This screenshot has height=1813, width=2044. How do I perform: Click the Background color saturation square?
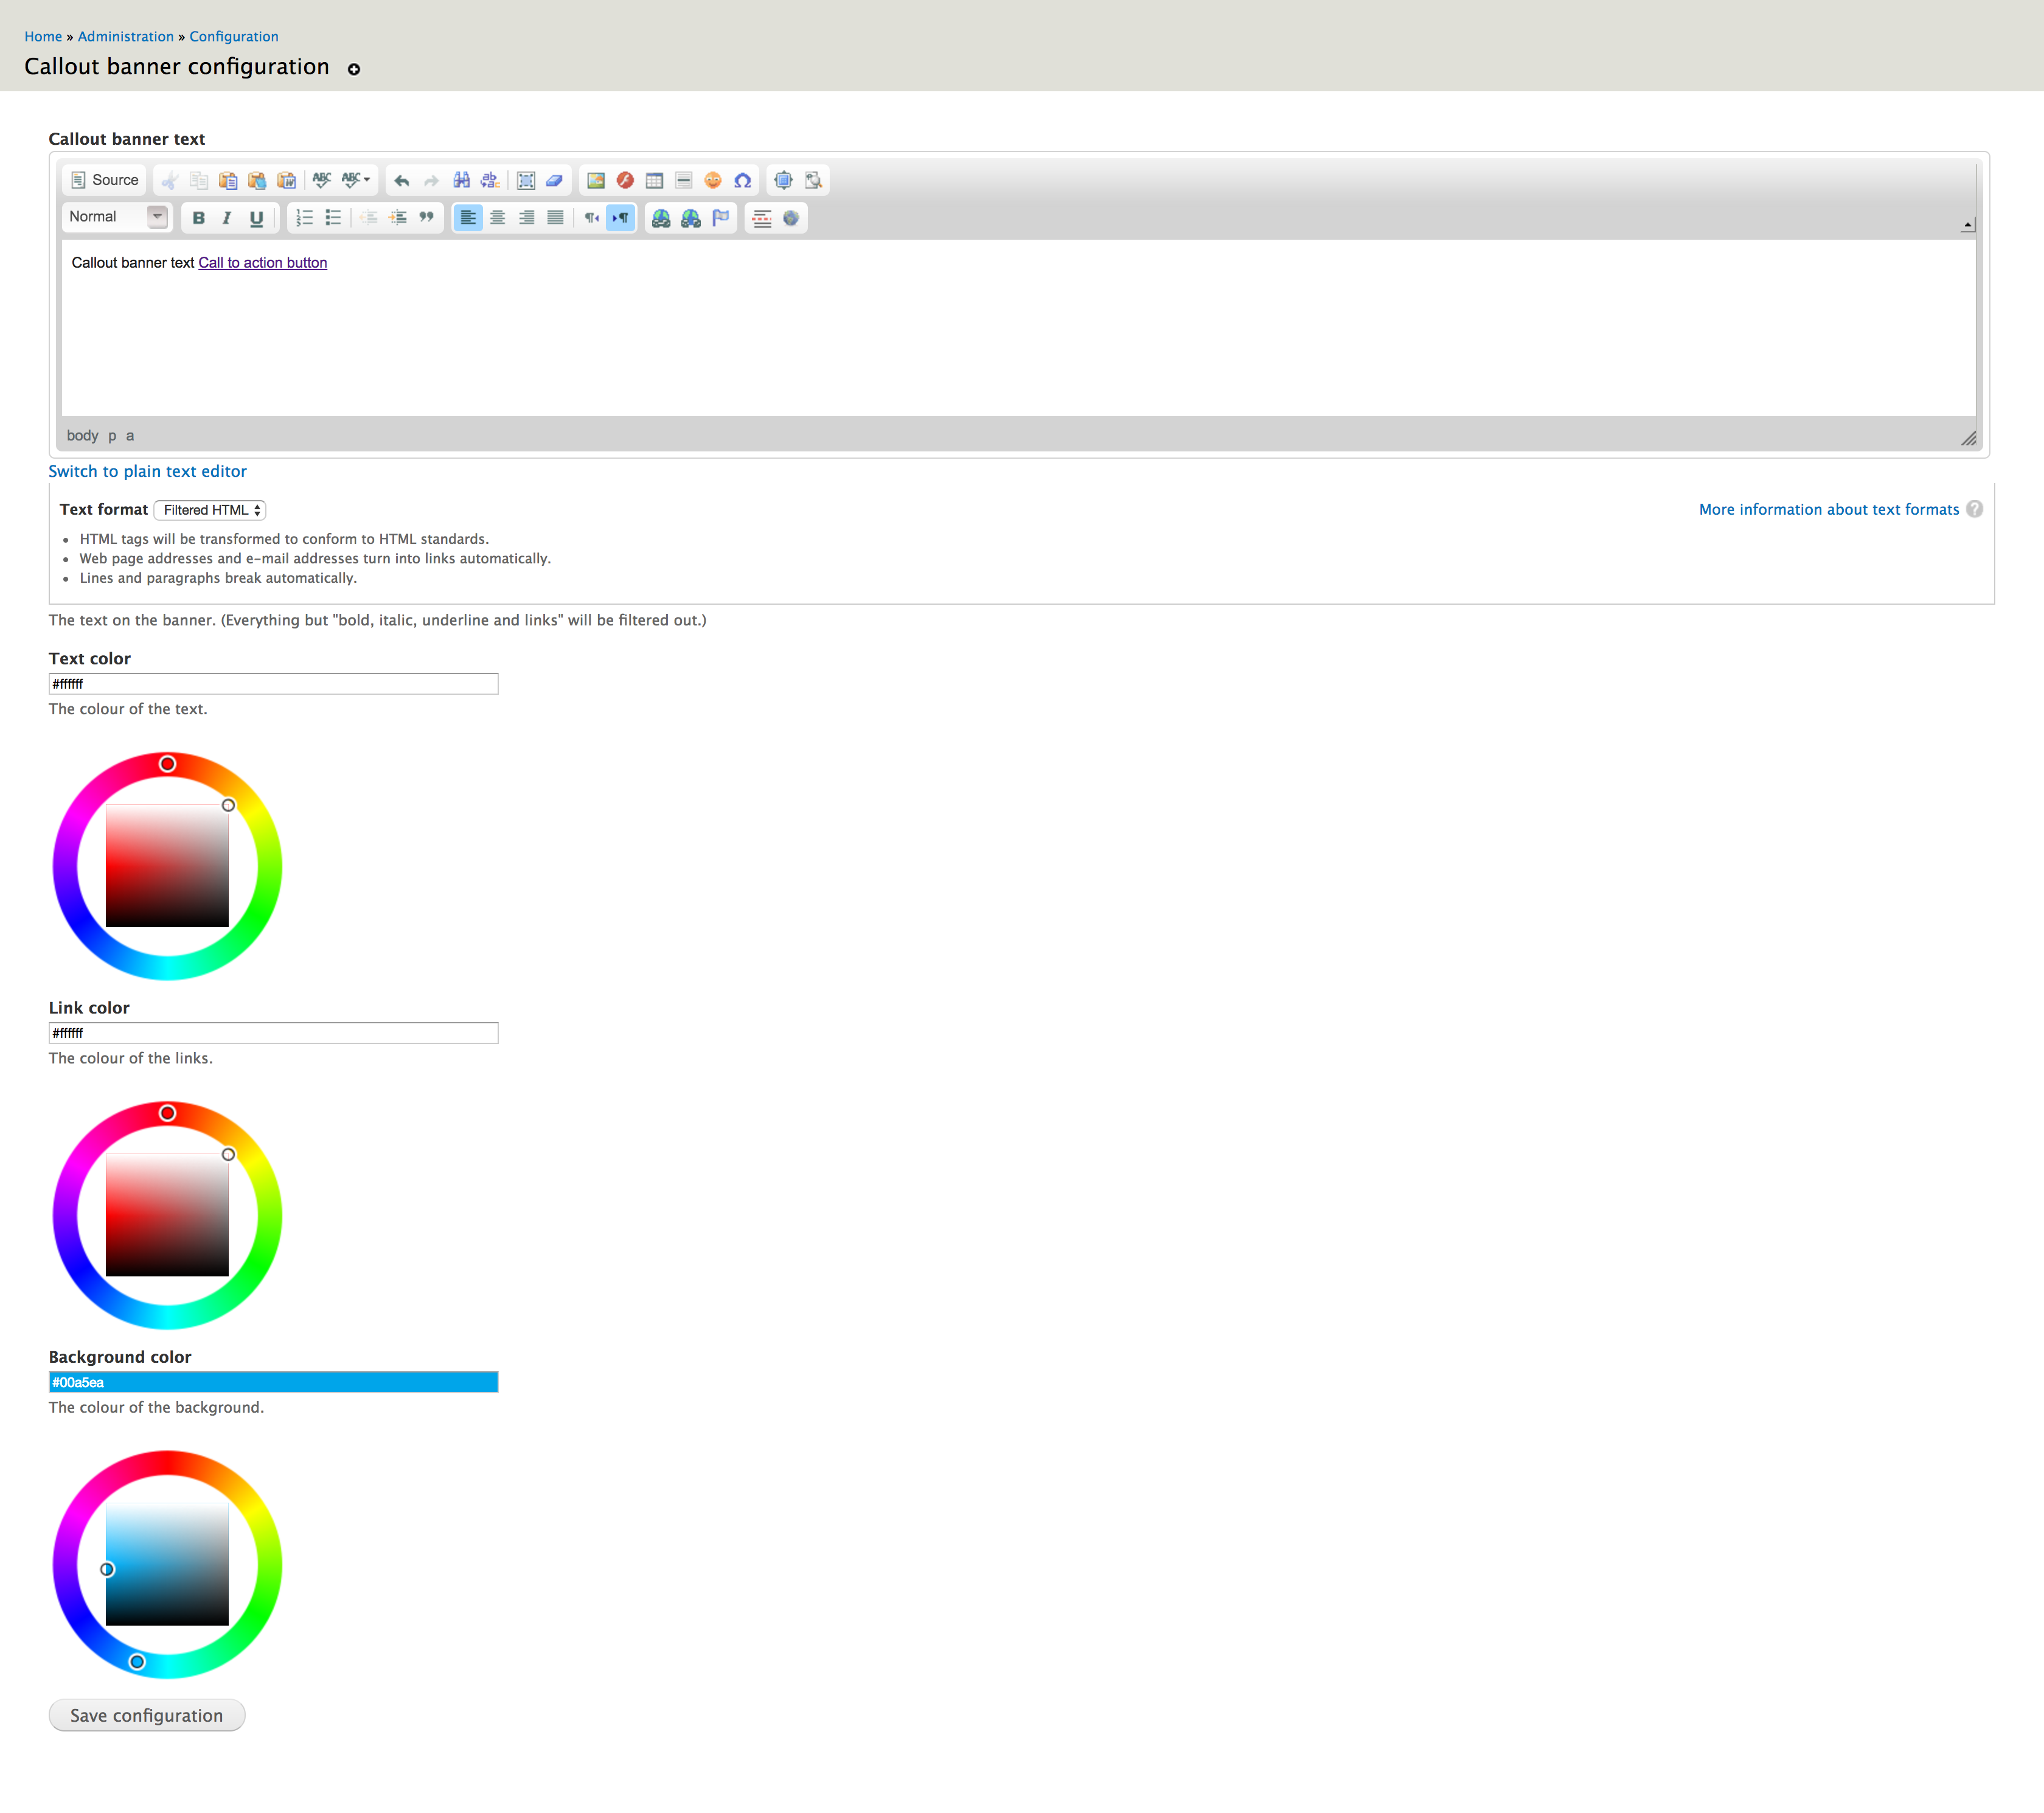(x=167, y=1564)
